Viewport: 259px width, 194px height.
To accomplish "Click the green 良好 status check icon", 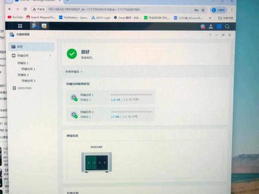I will [x=72, y=54].
